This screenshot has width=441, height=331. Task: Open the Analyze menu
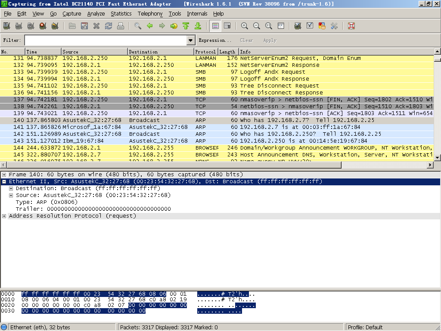coord(96,13)
